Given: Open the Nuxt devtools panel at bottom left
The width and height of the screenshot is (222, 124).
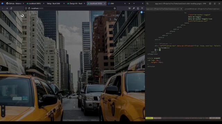Looking at the screenshot, I should [x=3, y=111].
